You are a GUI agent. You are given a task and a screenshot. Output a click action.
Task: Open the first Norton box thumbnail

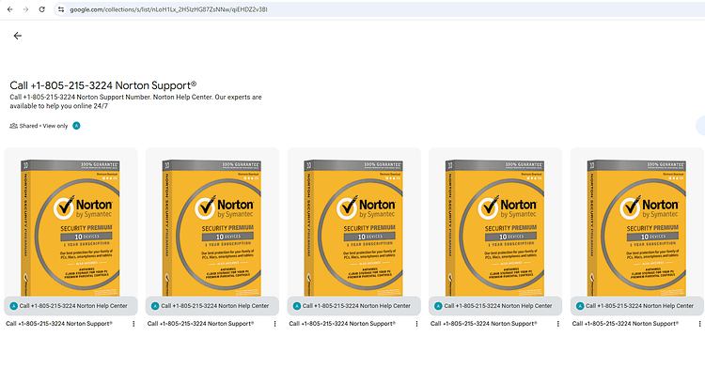pyautogui.click(x=70, y=227)
